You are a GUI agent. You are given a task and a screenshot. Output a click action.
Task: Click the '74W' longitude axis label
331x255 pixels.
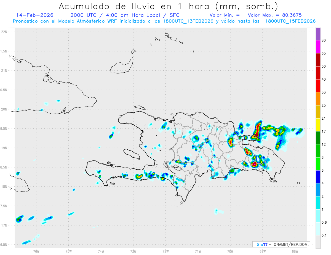[x=101, y=251]
